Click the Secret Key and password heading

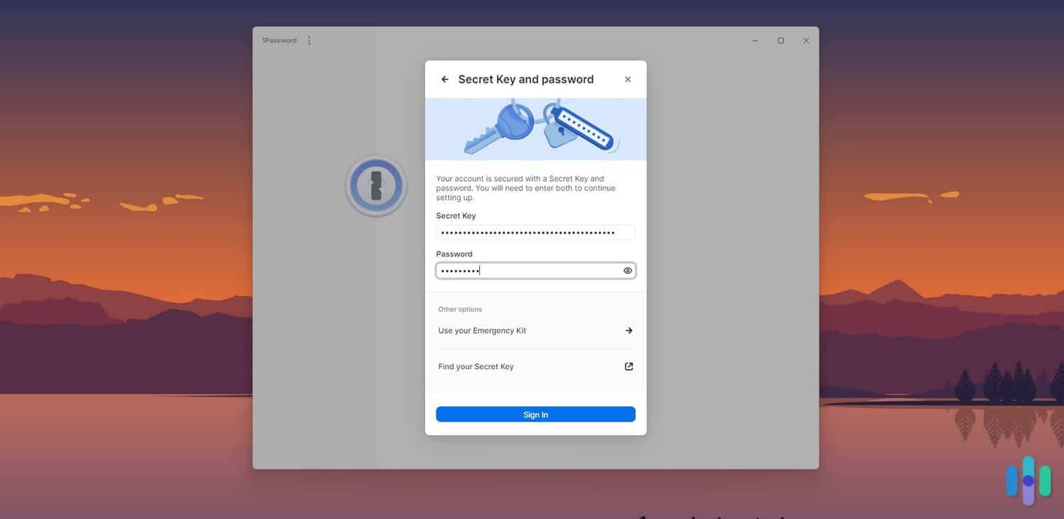525,79
